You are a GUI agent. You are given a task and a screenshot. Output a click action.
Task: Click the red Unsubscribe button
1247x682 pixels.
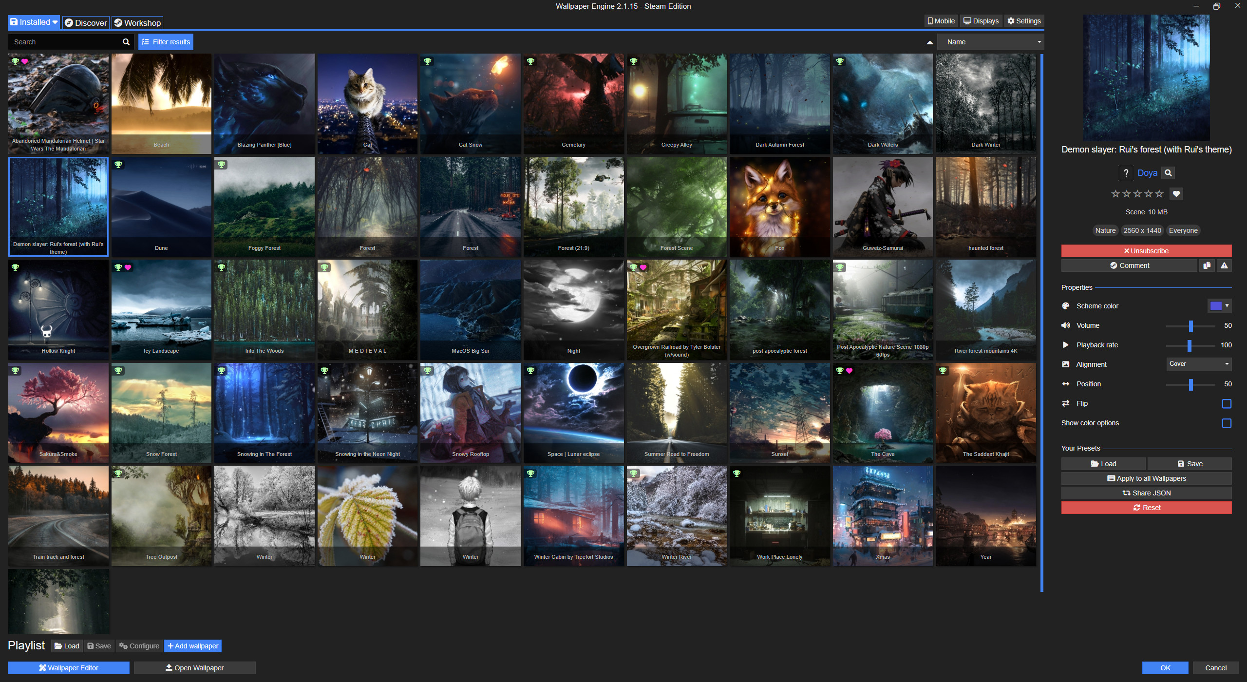click(1146, 251)
